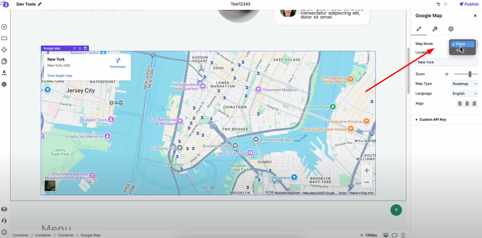
Task: Switch to tablet preview device
Action: tap(395, 235)
